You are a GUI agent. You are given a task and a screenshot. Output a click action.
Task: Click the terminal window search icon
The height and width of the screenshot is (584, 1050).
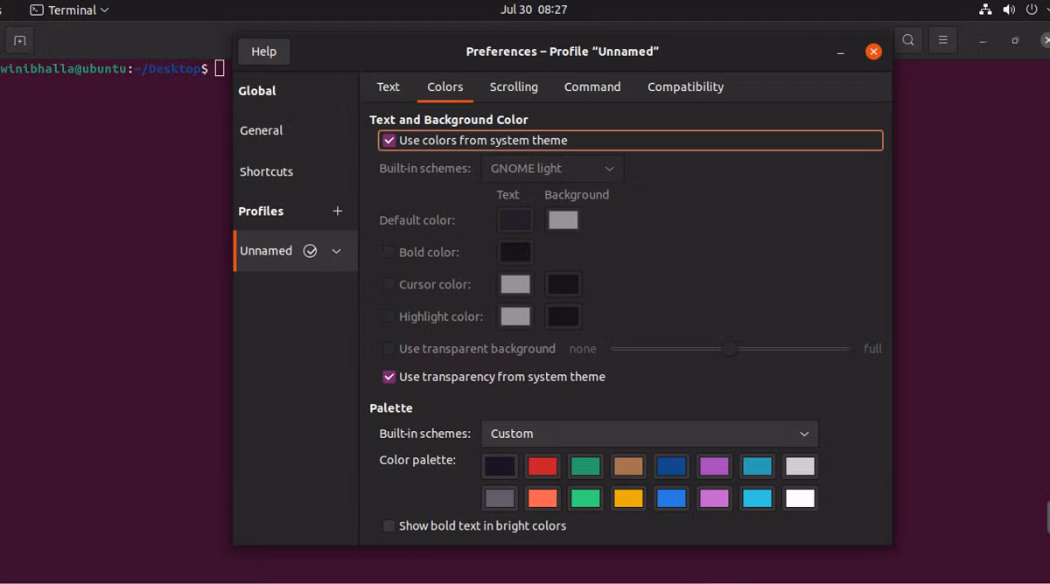(908, 40)
